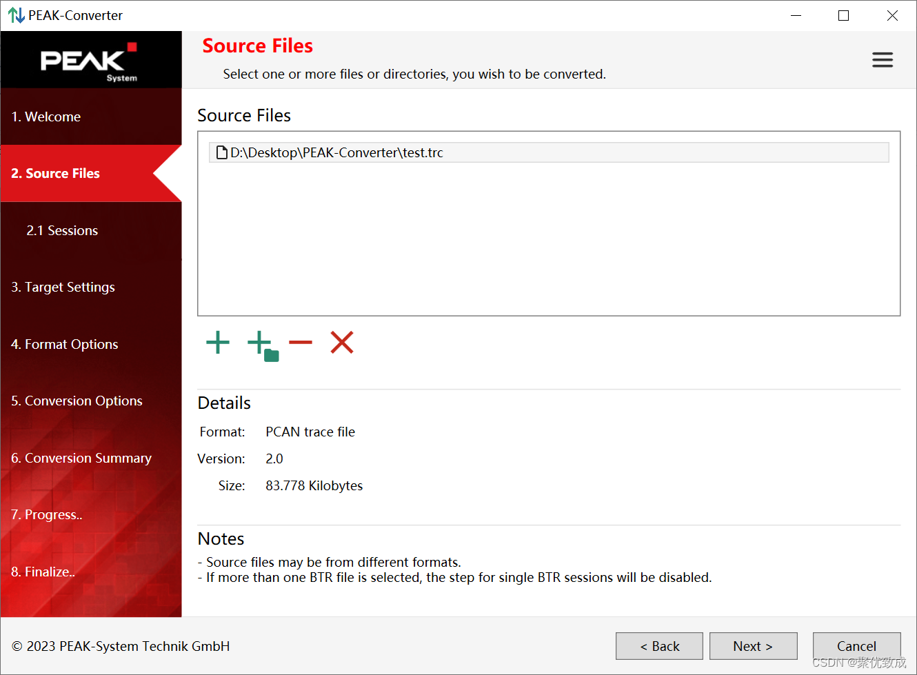
Task: Click the Next > button
Action: (753, 646)
